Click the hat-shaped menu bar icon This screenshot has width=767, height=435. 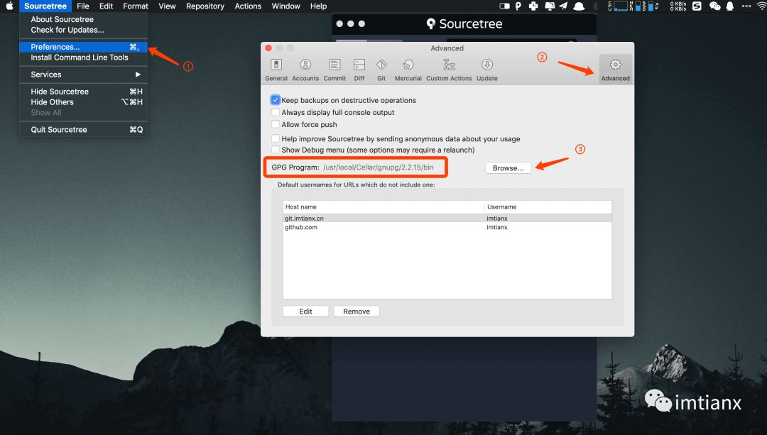tap(579, 6)
